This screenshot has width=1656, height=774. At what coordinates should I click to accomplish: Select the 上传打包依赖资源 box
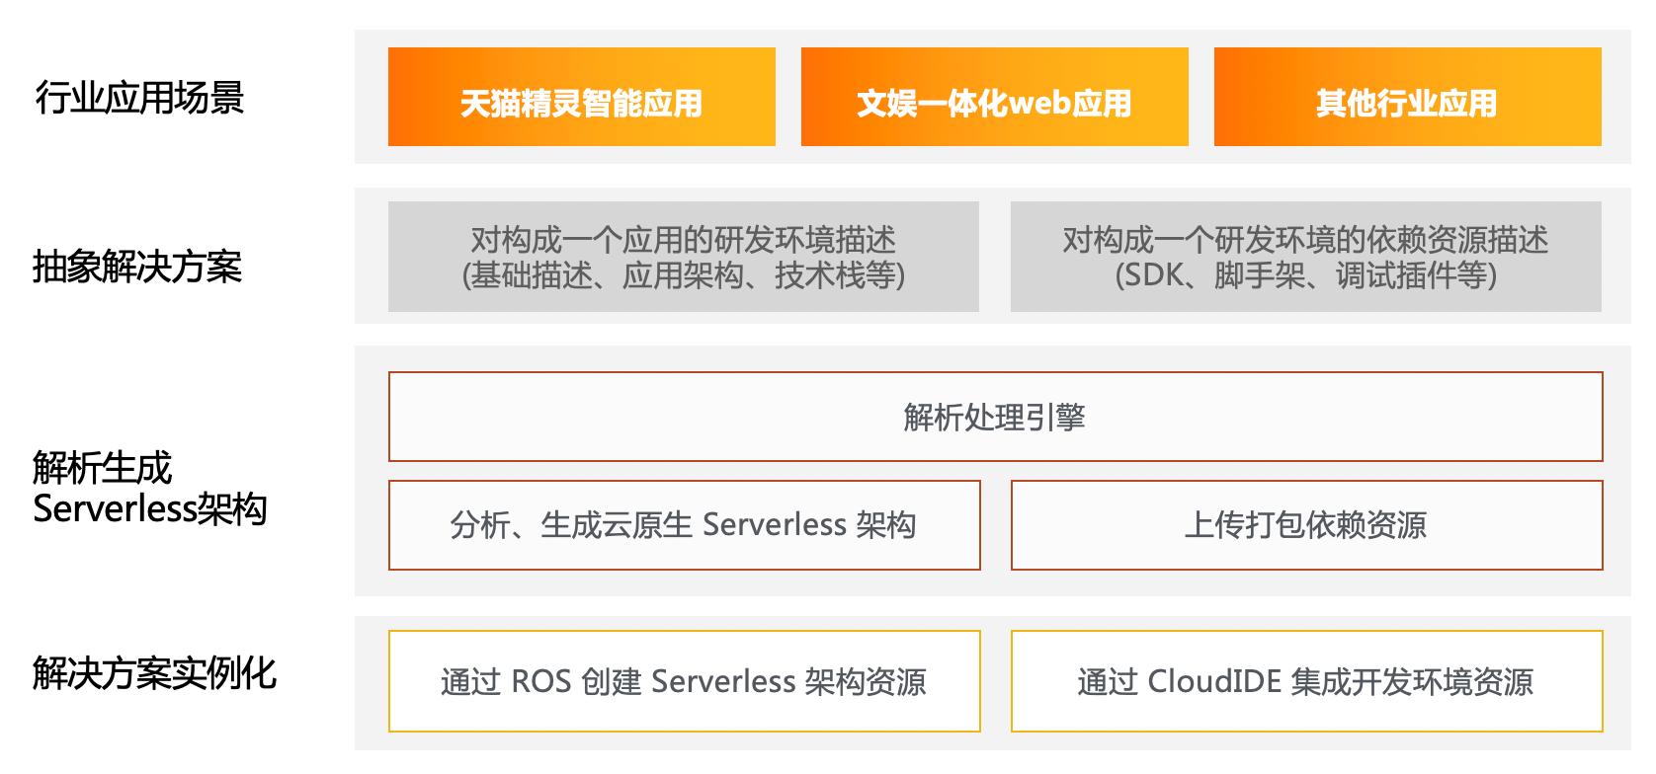(x=1305, y=525)
